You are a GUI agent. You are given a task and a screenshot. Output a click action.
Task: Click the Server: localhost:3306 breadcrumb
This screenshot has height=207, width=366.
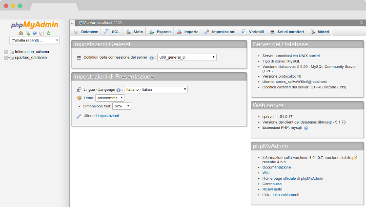(x=102, y=22)
